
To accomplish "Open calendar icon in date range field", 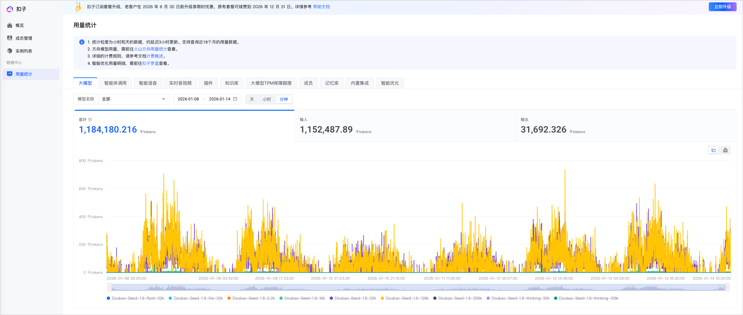I will pos(235,99).
